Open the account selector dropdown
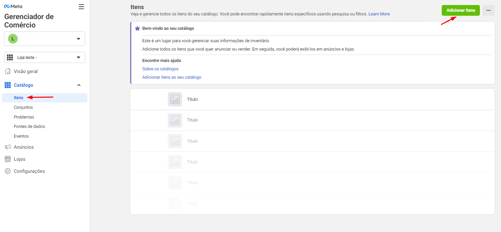The image size is (501, 232). pyautogui.click(x=45, y=38)
